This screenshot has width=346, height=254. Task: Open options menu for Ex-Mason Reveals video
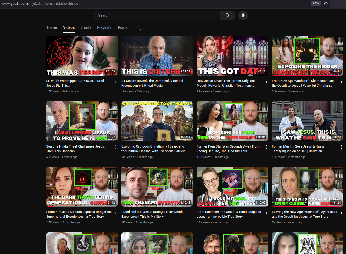pos(191,81)
